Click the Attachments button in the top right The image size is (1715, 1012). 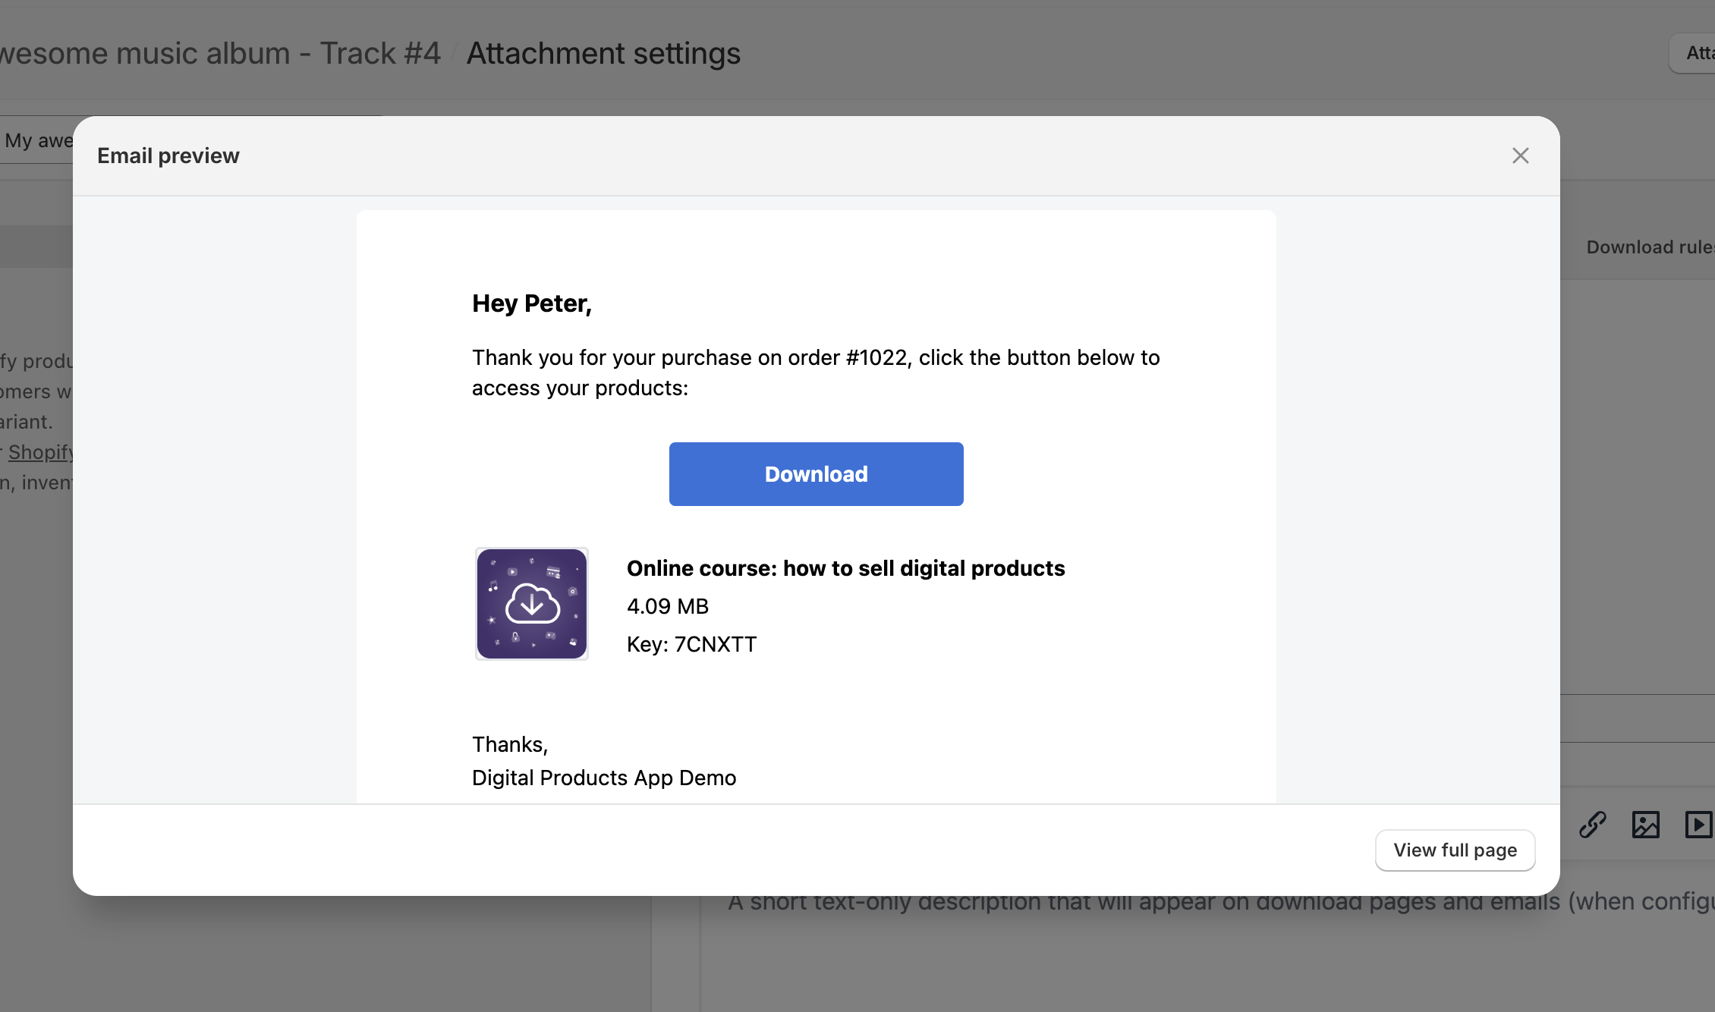click(1697, 52)
